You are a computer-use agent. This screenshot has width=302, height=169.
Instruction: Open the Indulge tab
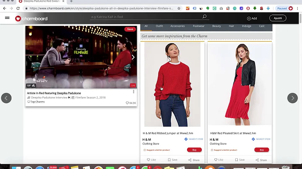[x=247, y=26]
